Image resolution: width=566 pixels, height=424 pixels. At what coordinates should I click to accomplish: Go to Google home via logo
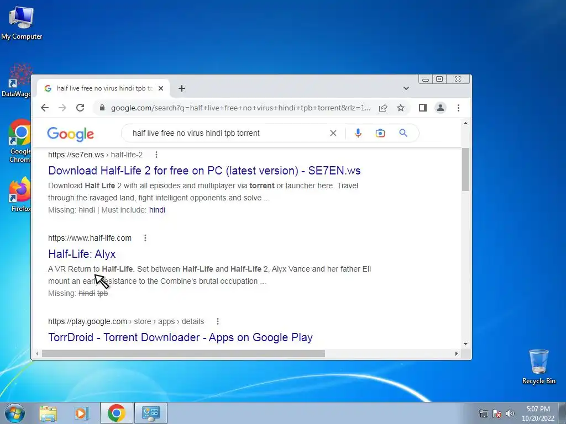70,134
